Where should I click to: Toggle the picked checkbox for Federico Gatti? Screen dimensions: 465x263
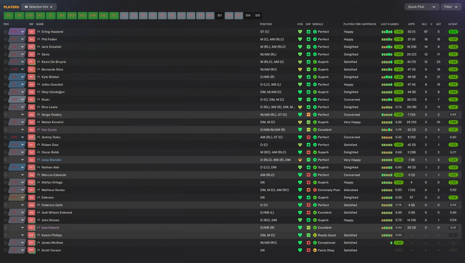click(5, 205)
